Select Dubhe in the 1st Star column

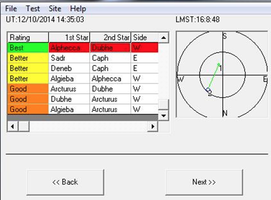(69, 99)
